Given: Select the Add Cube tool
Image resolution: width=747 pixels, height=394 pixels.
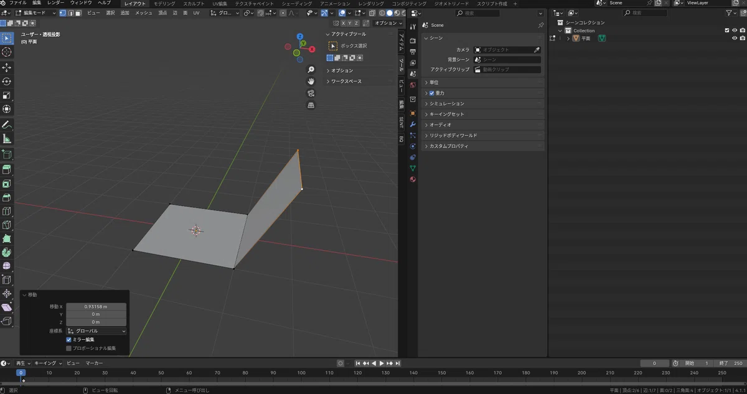Looking at the screenshot, I should pyautogui.click(x=7, y=154).
